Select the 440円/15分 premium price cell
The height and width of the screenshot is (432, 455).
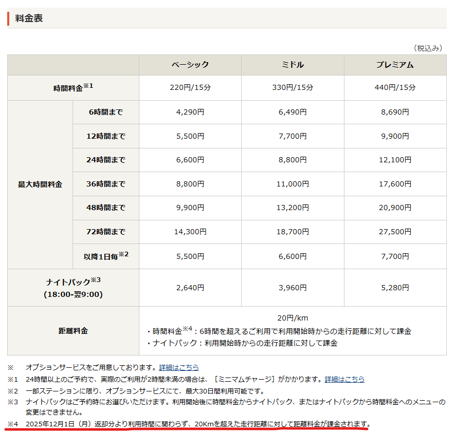395,88
